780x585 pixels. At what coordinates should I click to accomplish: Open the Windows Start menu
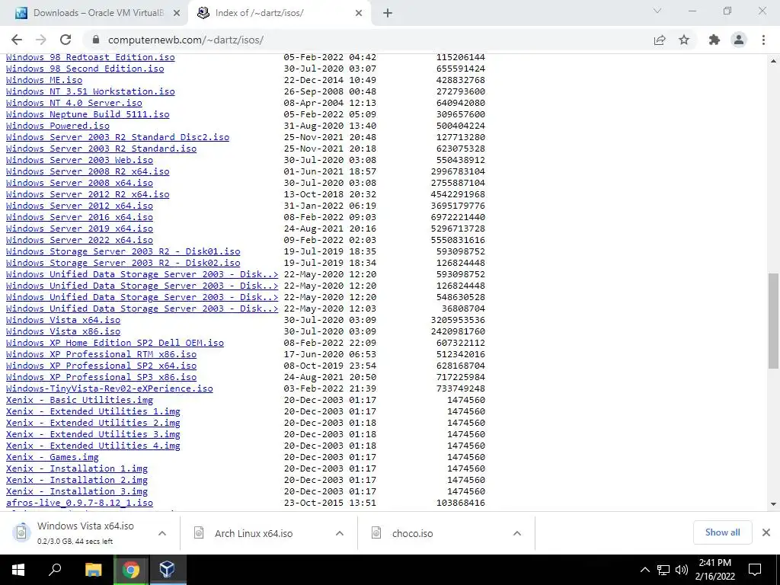point(18,570)
